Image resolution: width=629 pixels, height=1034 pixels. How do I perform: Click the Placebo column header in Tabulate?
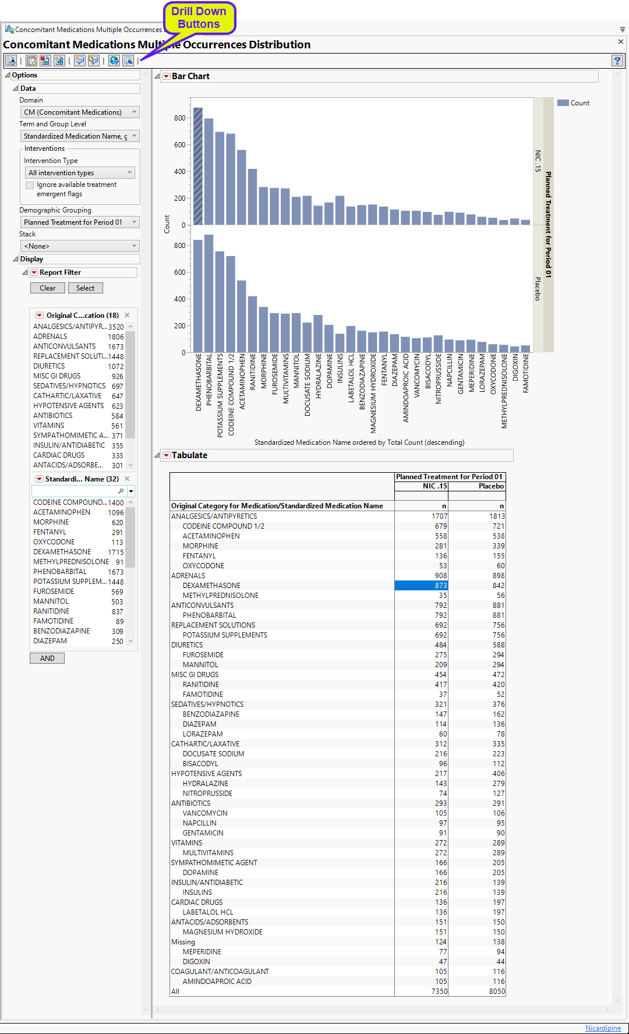477,486
